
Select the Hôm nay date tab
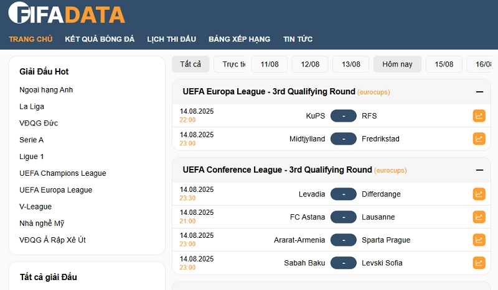(397, 64)
